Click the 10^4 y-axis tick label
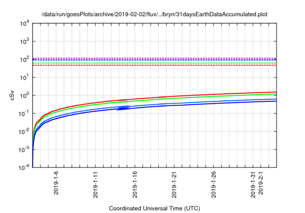This screenshot has width=305, height=213. 24,23
